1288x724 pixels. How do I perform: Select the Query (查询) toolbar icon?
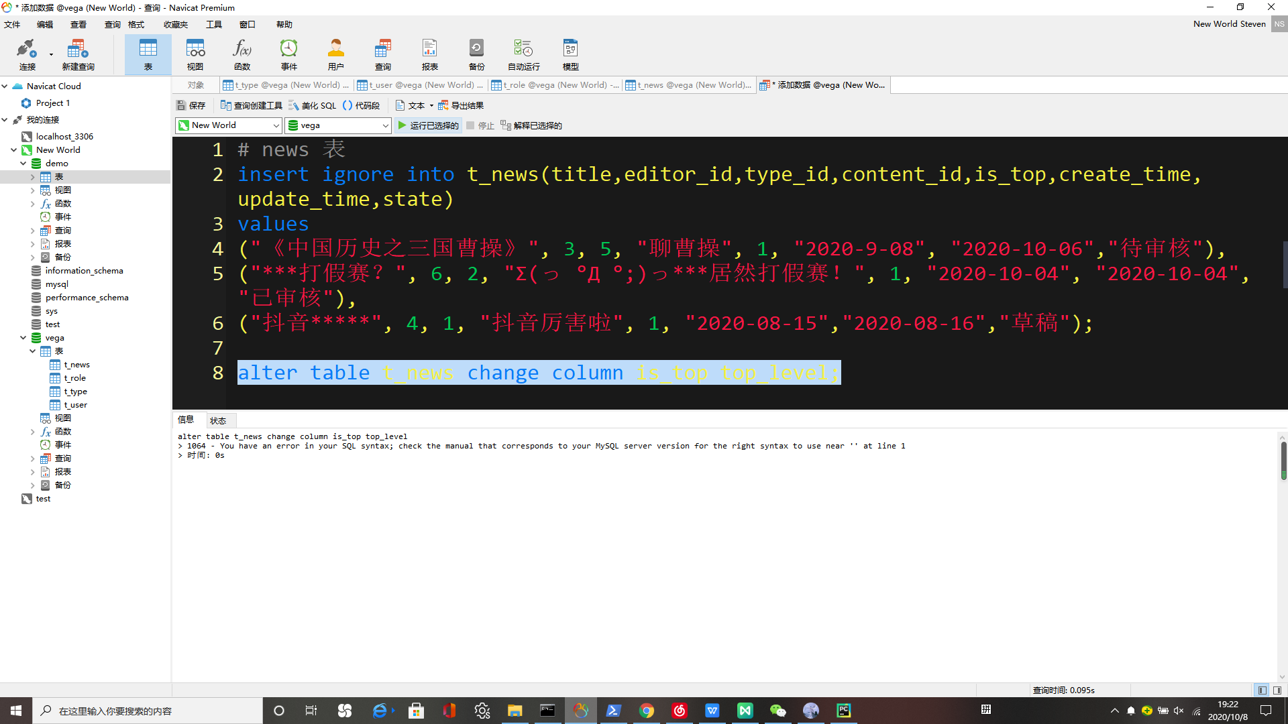[x=383, y=54]
